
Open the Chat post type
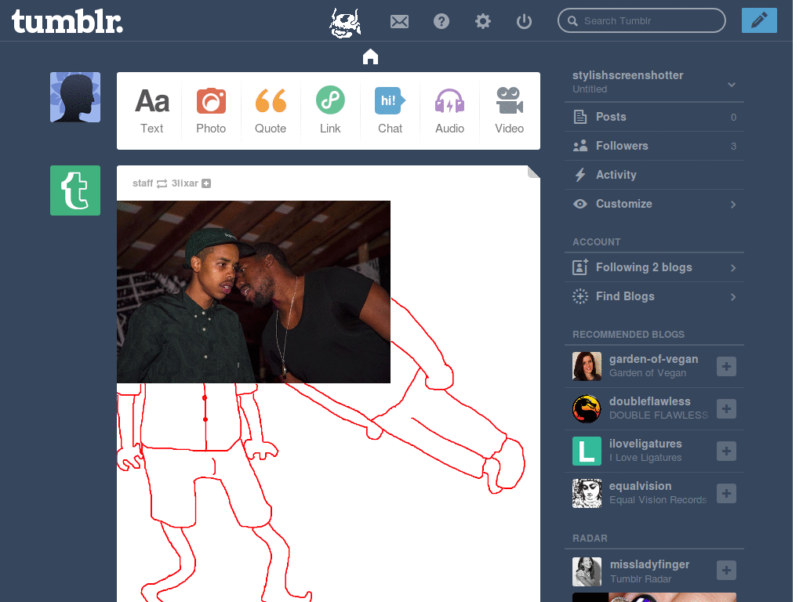tap(390, 110)
